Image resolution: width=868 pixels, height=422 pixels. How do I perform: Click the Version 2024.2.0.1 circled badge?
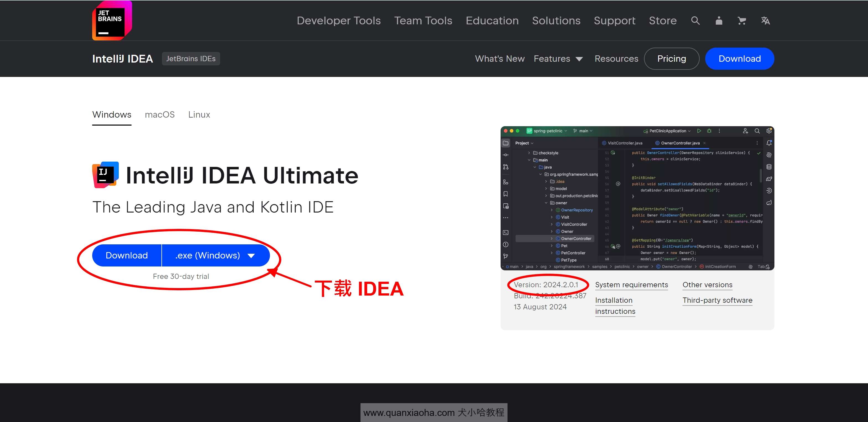tap(545, 284)
